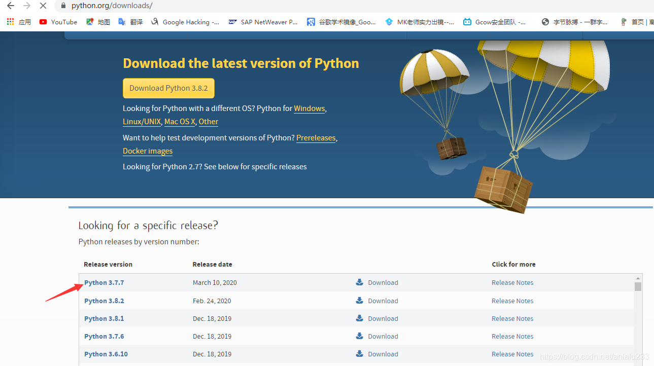
Task: Open the SAP NetWeaver bookmark
Action: point(263,22)
